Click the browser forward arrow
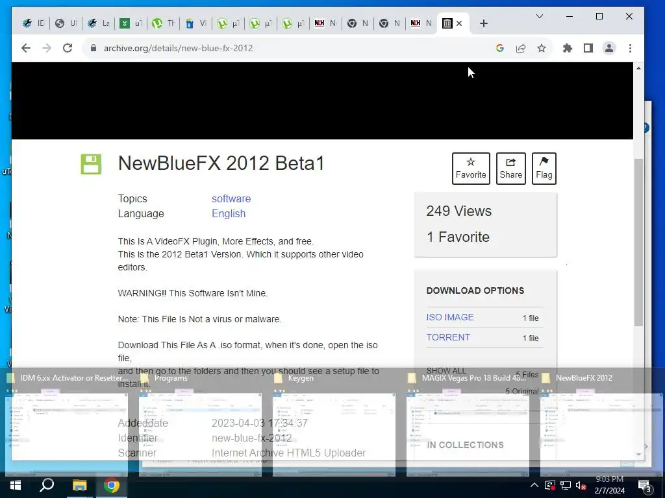 pos(47,48)
